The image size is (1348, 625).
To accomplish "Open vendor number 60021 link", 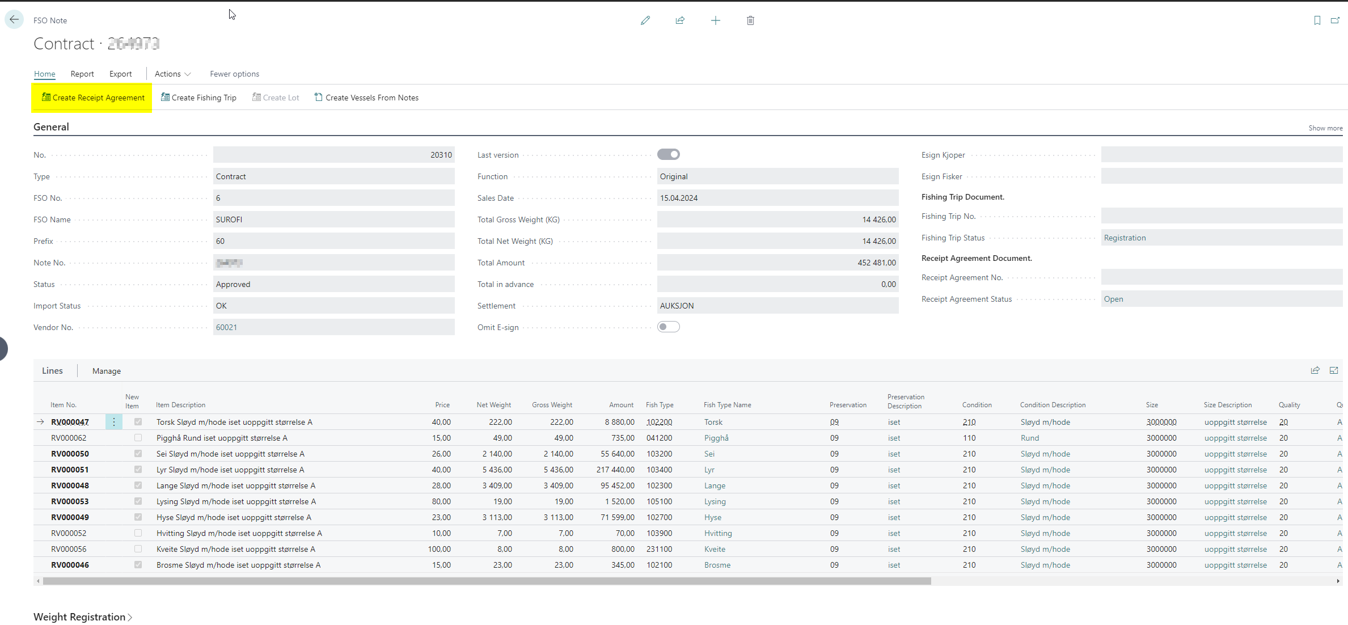I will tap(226, 327).
